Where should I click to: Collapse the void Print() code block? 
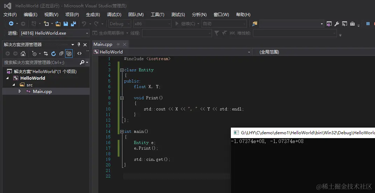tap(122, 98)
